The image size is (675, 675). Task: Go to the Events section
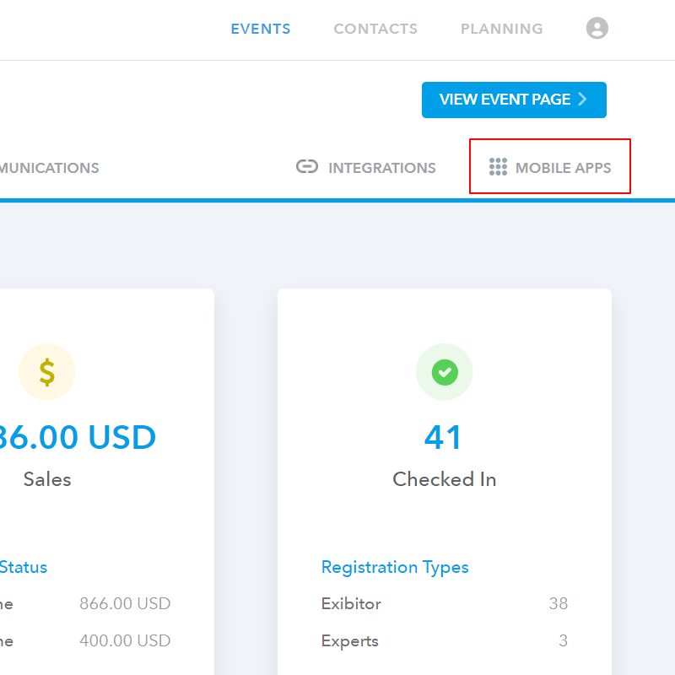pos(261,29)
